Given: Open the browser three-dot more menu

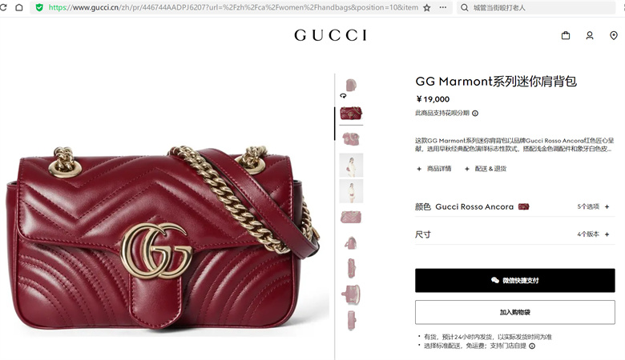Looking at the screenshot, I should click(443, 7).
